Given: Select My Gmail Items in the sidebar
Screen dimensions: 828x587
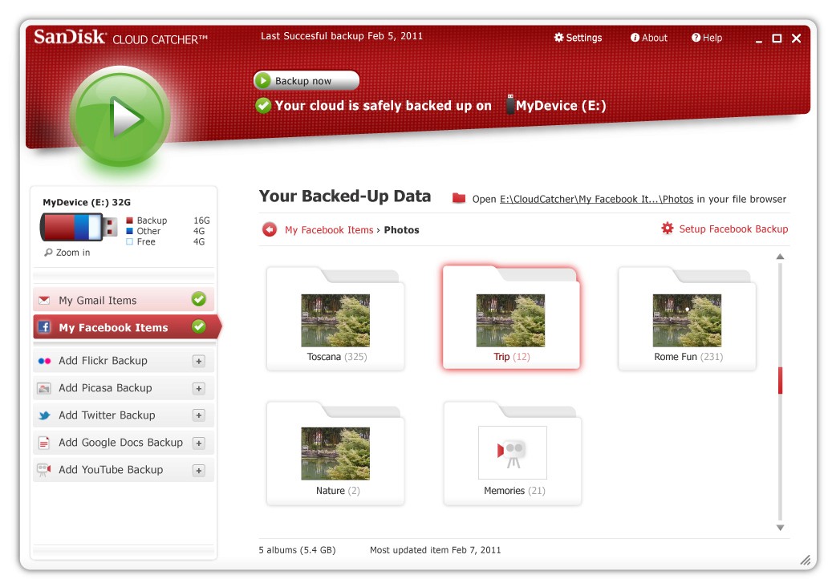Looking at the screenshot, I should (124, 300).
